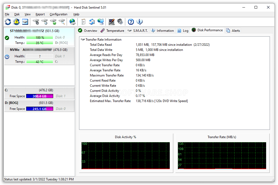The height and width of the screenshot is (185, 278).
Task: Click the green check health status icon
Action: 7,38
